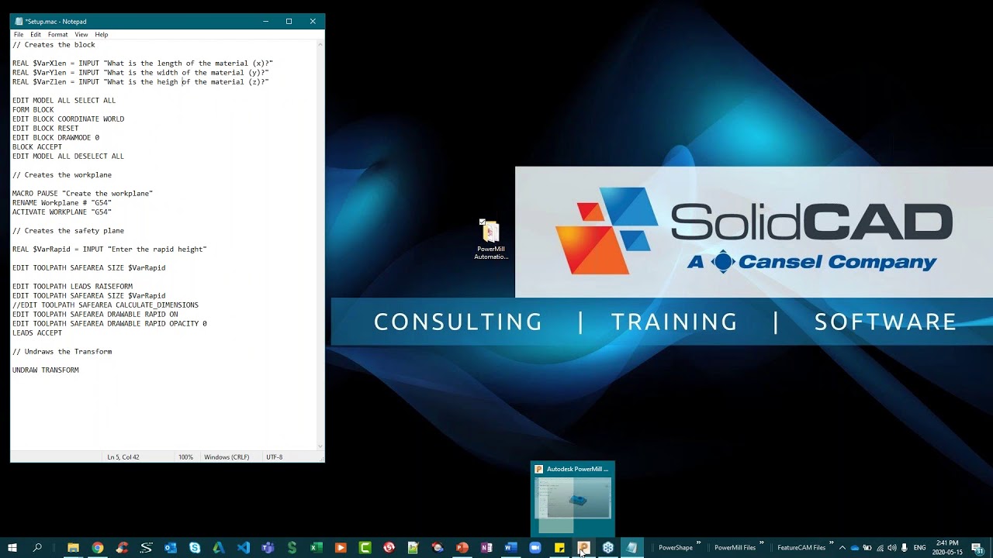
Task: Click the 'BLOCK ACCEPT' line in Notepad
Action: 37,146
